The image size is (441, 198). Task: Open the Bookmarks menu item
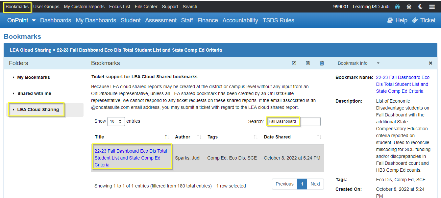pyautogui.click(x=17, y=6)
